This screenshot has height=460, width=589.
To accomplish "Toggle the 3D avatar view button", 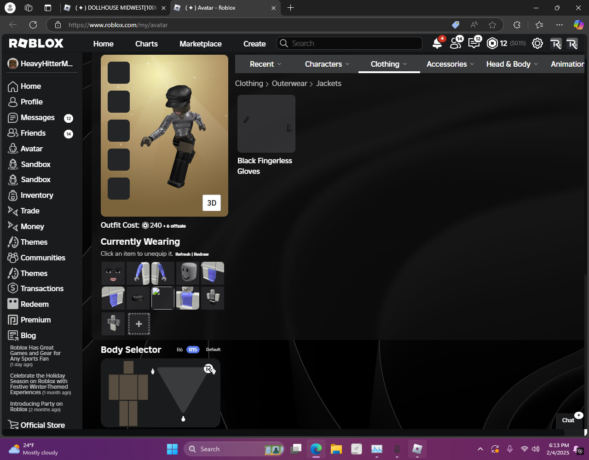I will [212, 203].
